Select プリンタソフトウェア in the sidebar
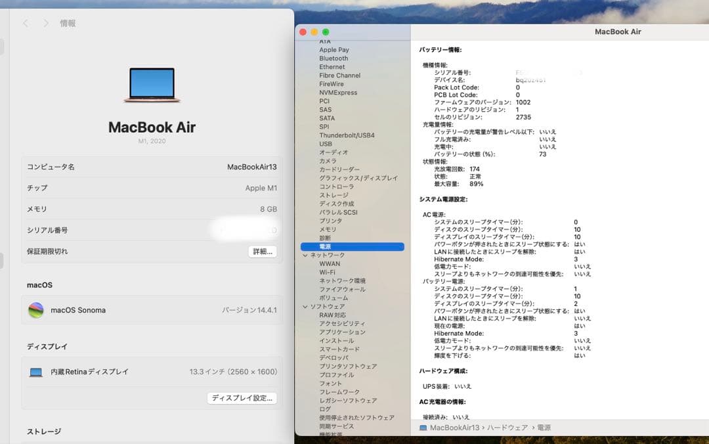The width and height of the screenshot is (709, 444). (x=348, y=366)
